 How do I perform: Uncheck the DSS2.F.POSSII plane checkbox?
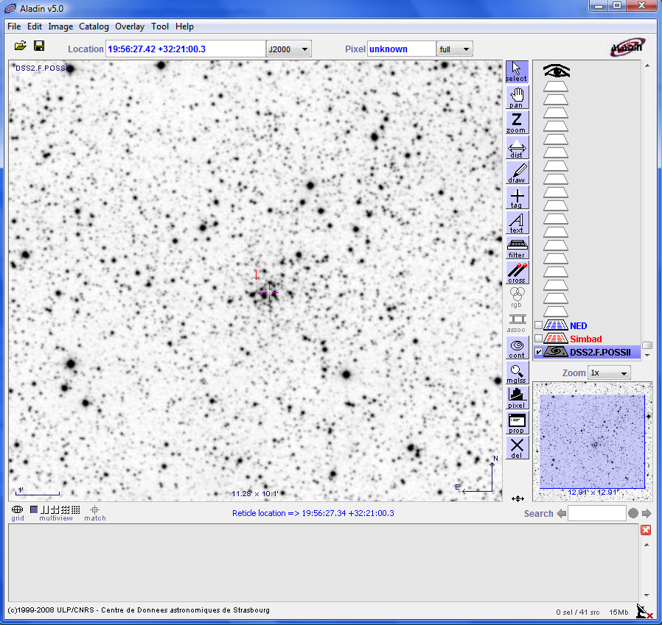pyautogui.click(x=538, y=353)
